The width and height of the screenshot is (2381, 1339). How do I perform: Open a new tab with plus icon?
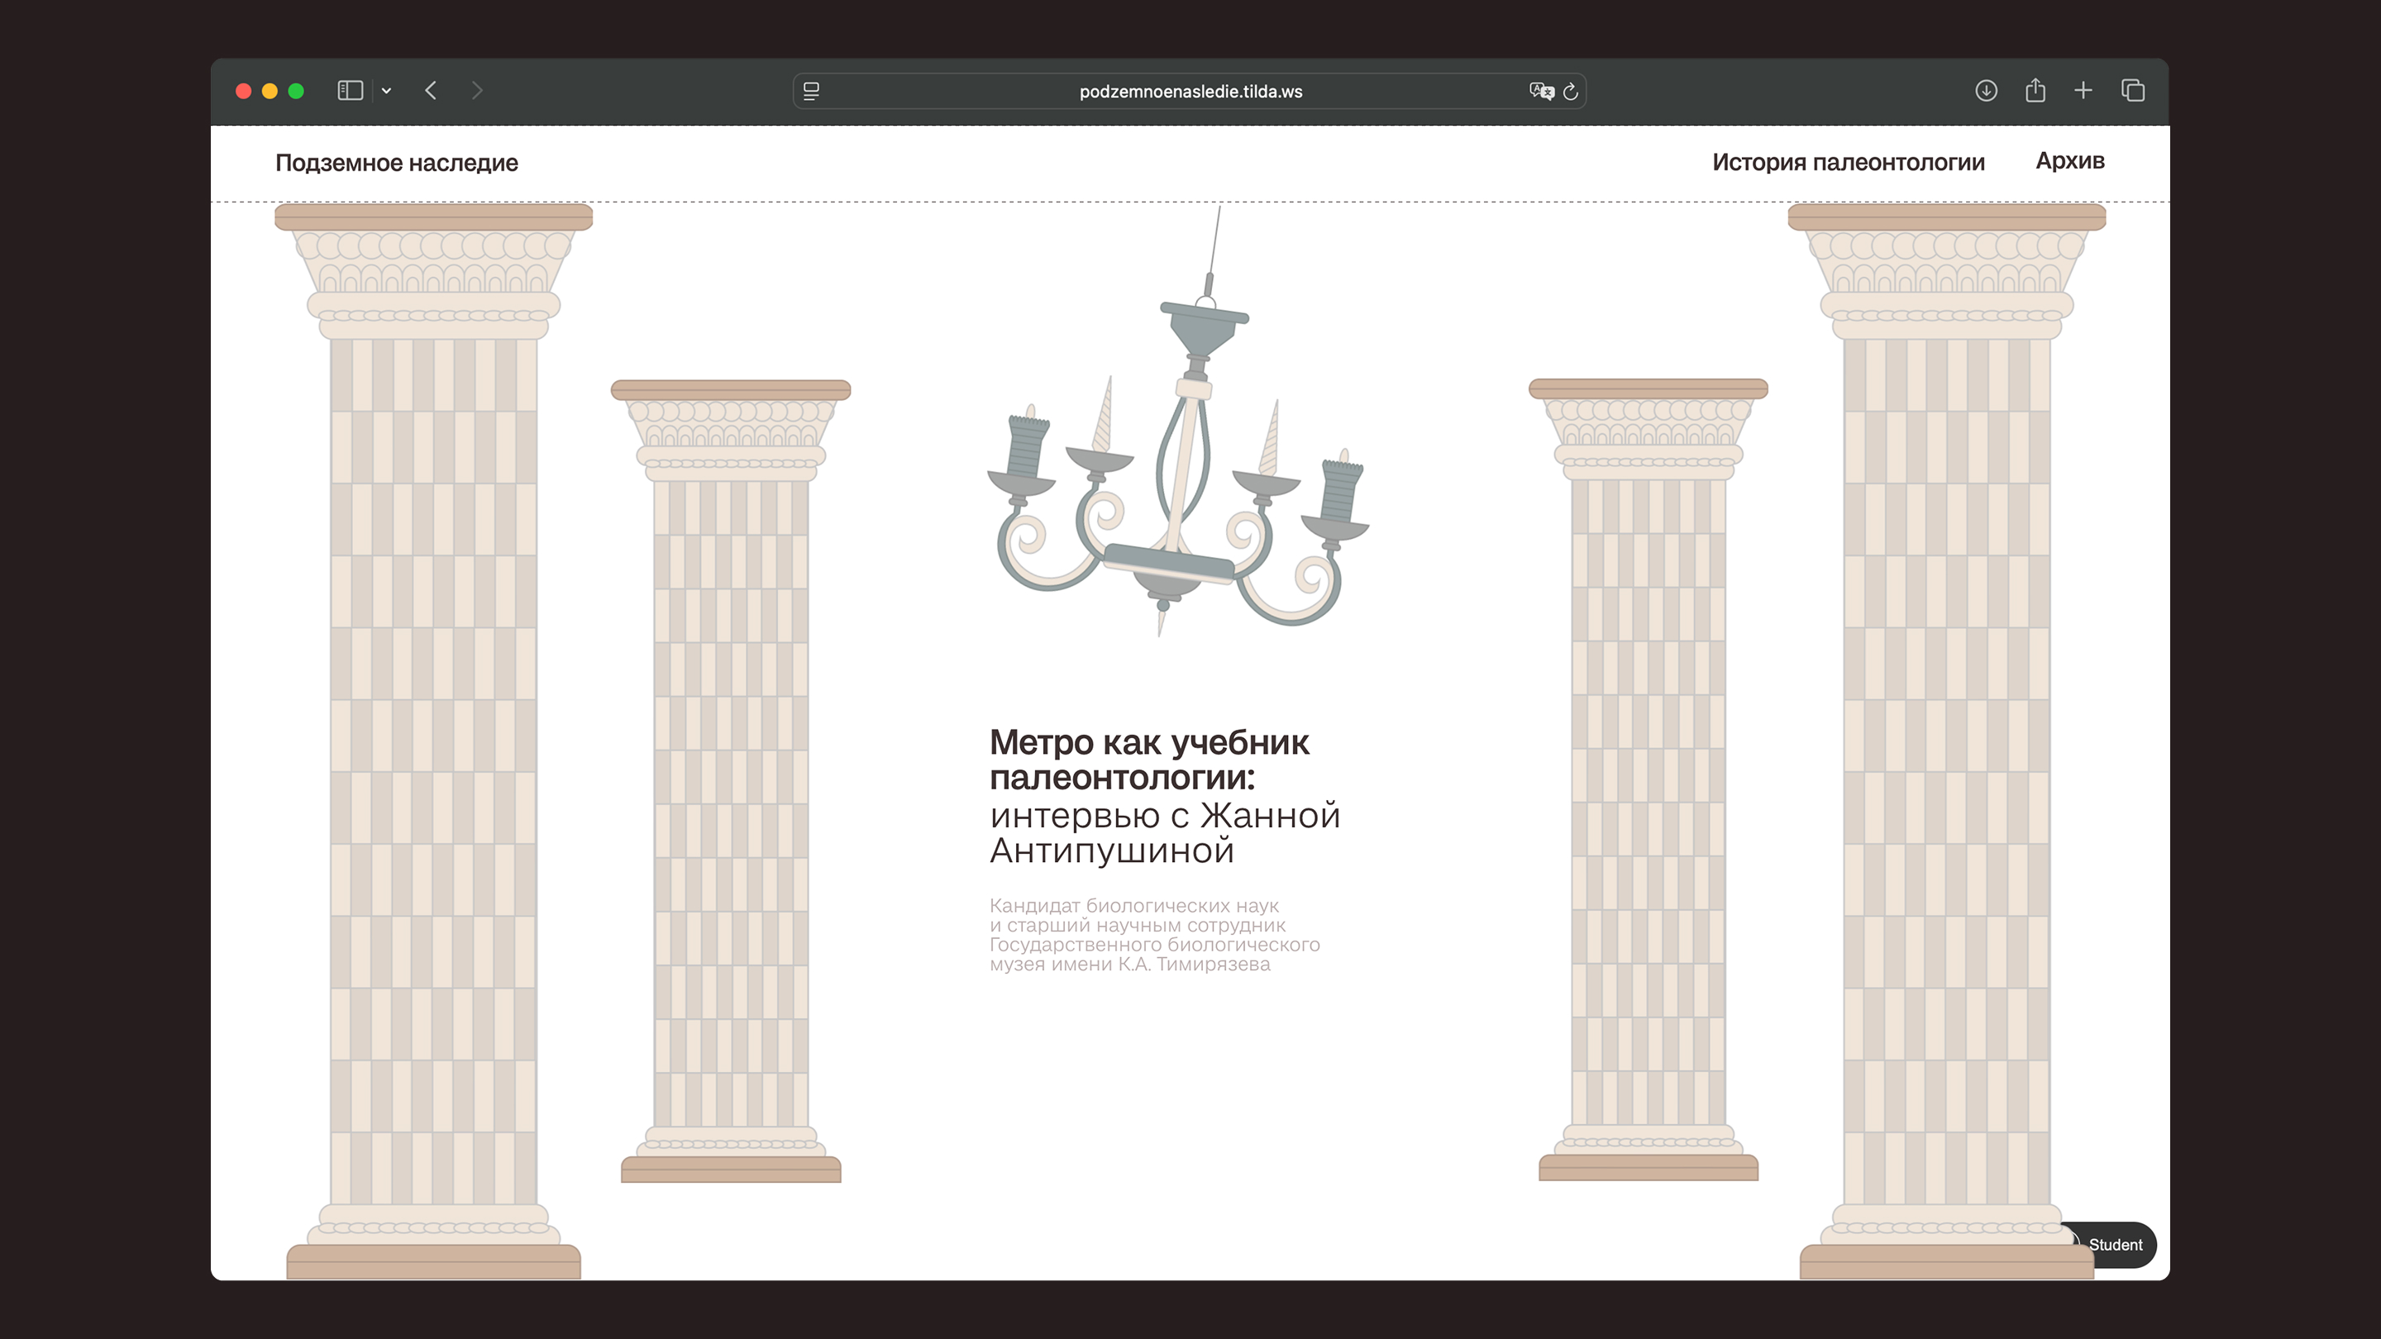point(2083,91)
